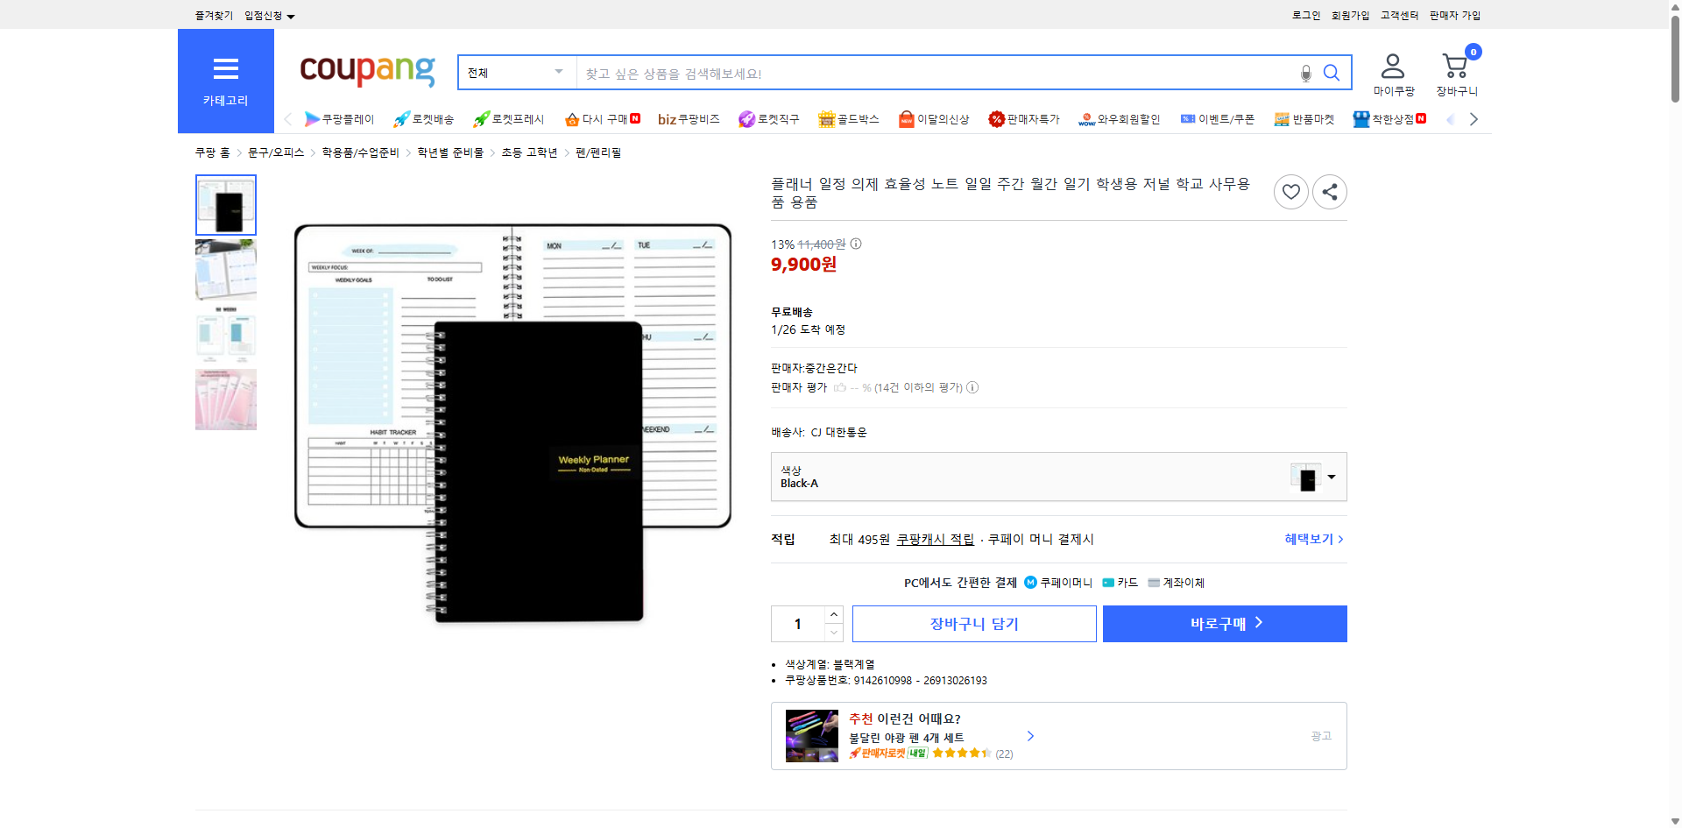Open the 전체 search category dropdown

coord(515,73)
